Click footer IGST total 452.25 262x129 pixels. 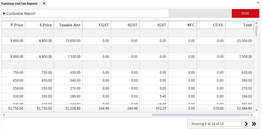(x=154, y=108)
